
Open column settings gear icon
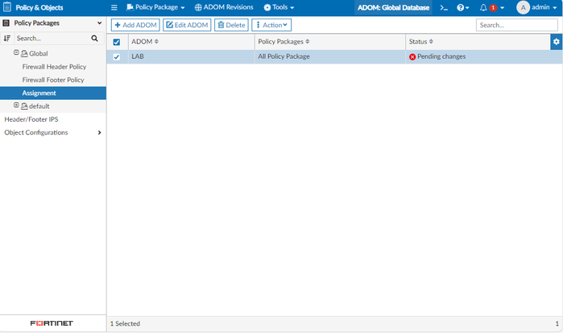(x=557, y=42)
